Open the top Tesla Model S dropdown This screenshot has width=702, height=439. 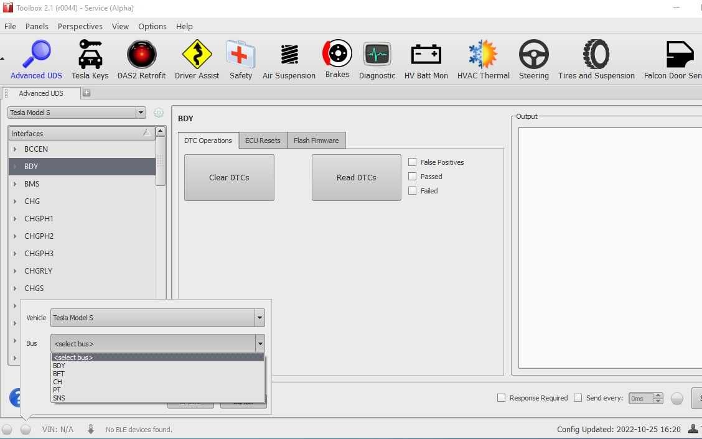(77, 113)
